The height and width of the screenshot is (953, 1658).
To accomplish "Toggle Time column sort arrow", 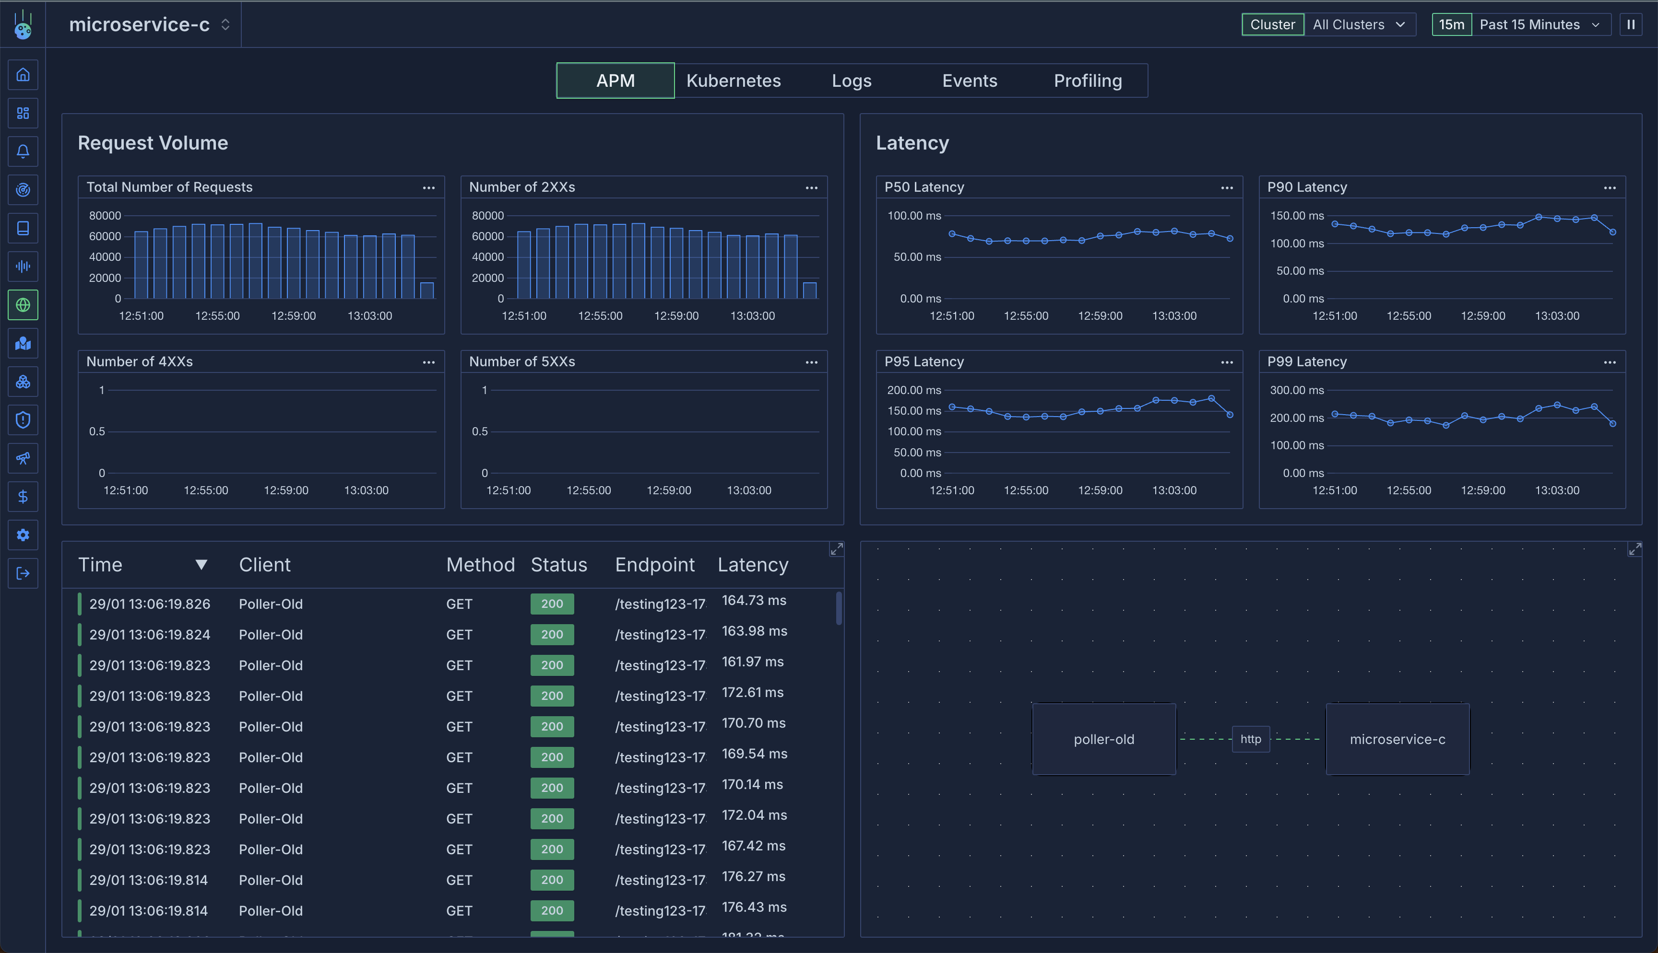I will point(201,564).
